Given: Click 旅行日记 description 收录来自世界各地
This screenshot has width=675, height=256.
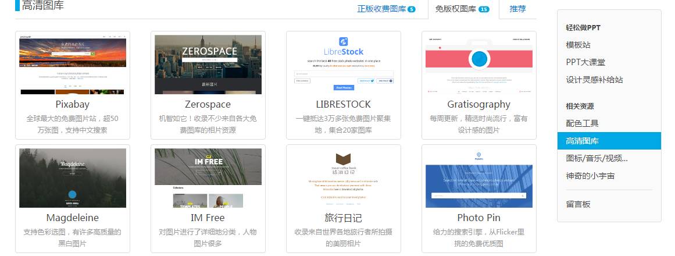Looking at the screenshot, I should pos(344,237).
